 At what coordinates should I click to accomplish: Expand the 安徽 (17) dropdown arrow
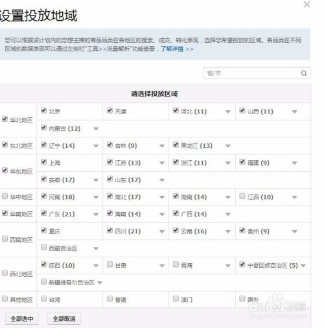coord(96,180)
